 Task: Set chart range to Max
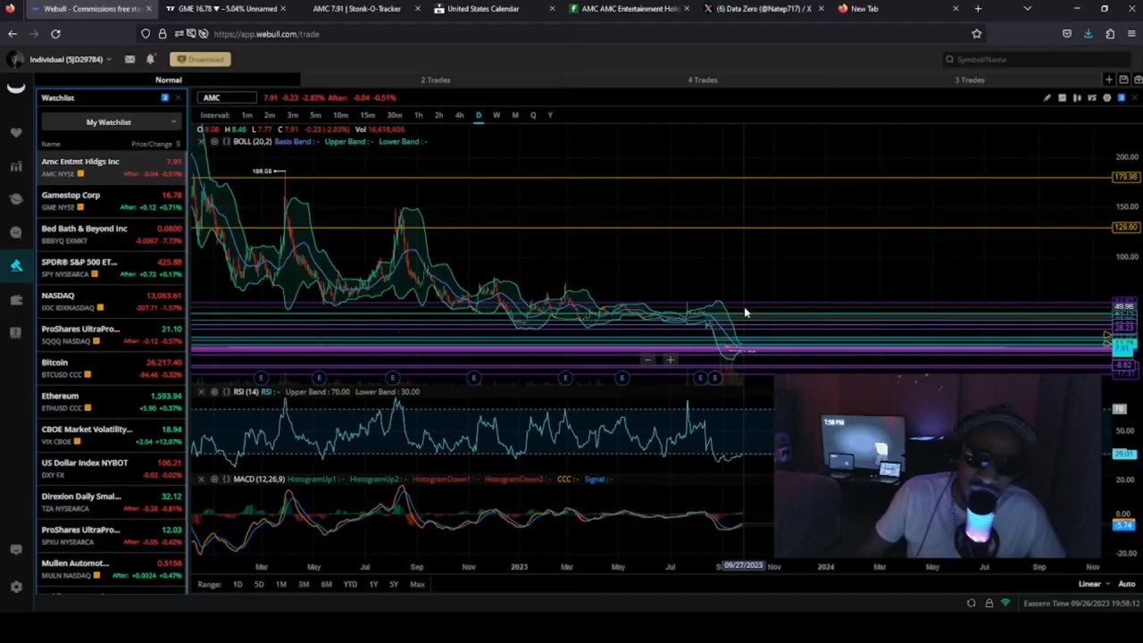tap(417, 584)
